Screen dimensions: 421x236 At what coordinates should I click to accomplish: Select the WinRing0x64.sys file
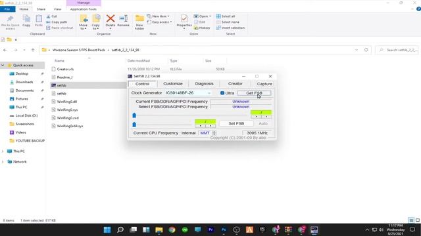[x=70, y=126]
